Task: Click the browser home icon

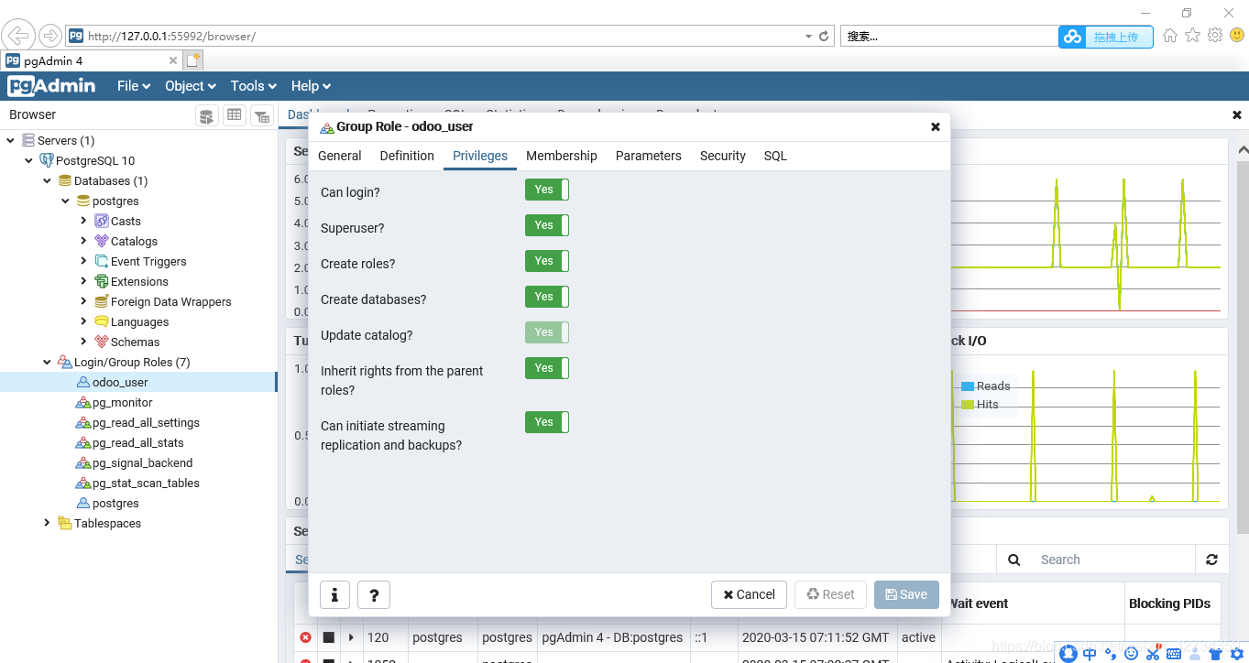Action: pos(1169,35)
